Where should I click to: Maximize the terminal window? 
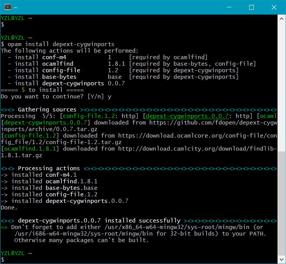tap(251, 7)
